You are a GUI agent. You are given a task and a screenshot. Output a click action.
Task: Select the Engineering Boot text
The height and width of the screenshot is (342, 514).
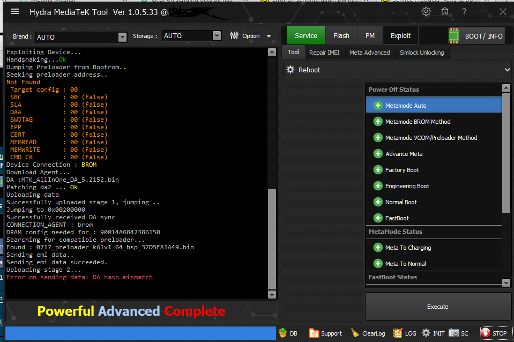tap(407, 186)
